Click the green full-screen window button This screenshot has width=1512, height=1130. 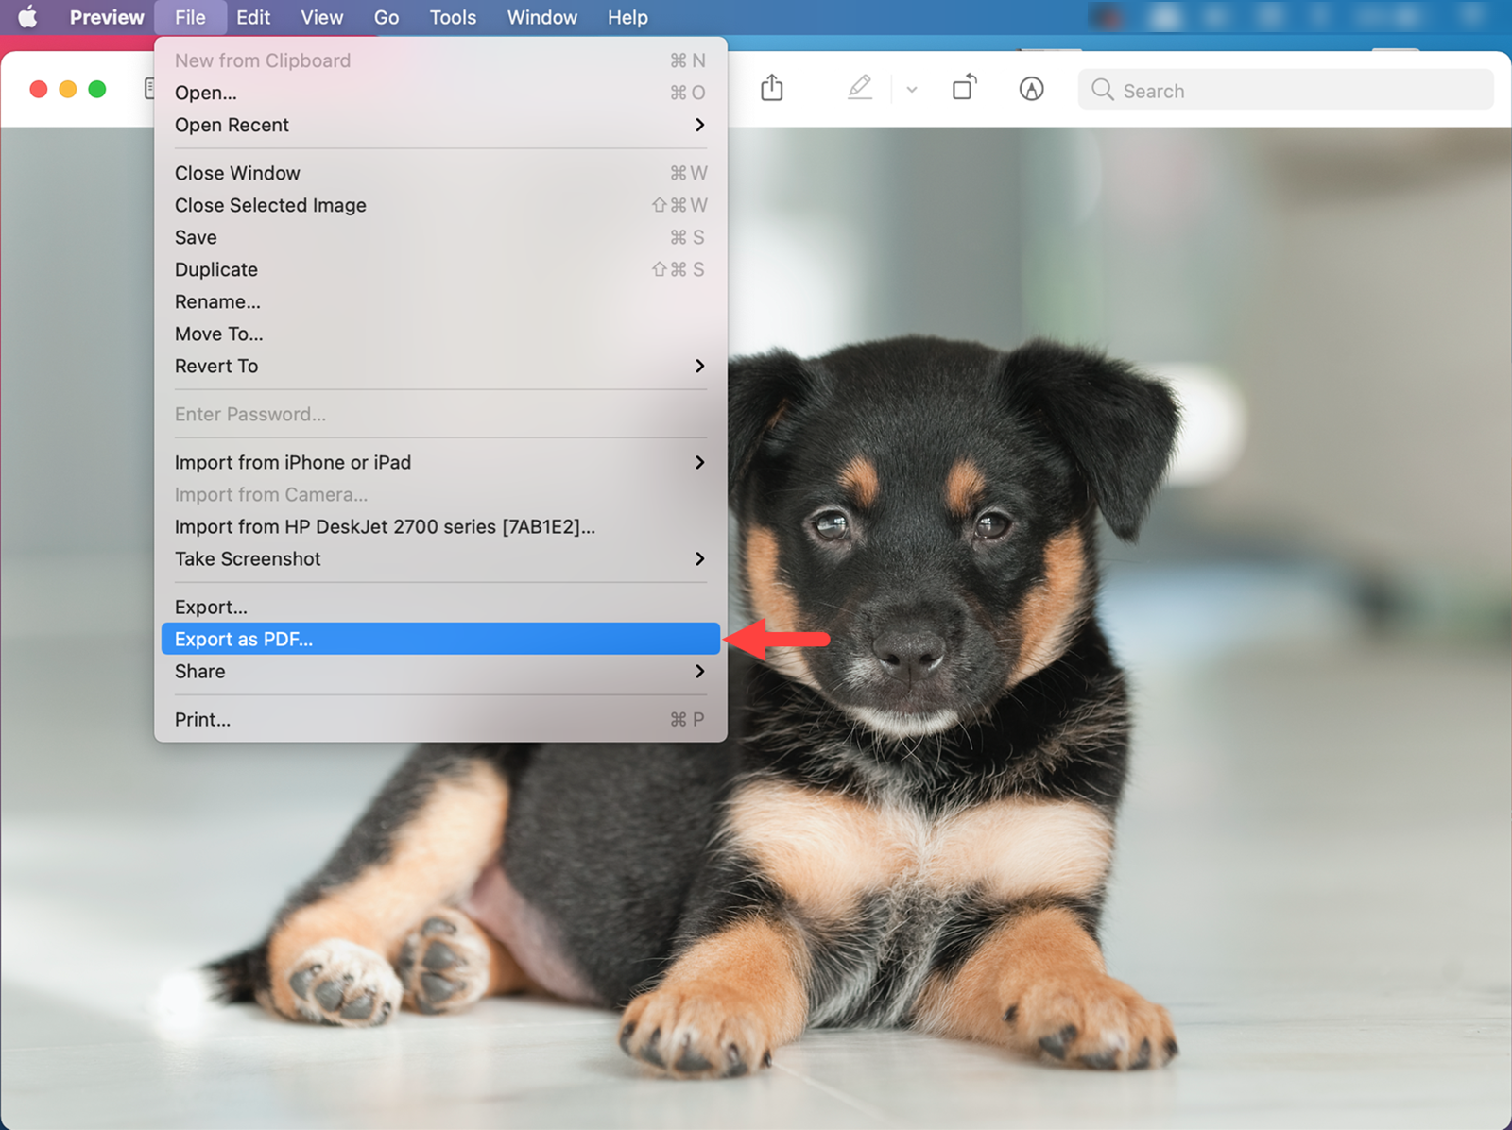pos(97,89)
